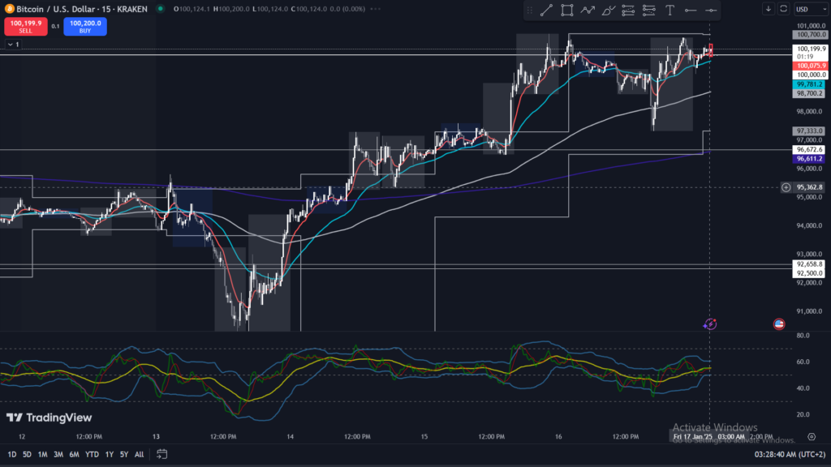The image size is (831, 467).
Task: Choose the Path arrow drawing tool
Action: coord(588,11)
